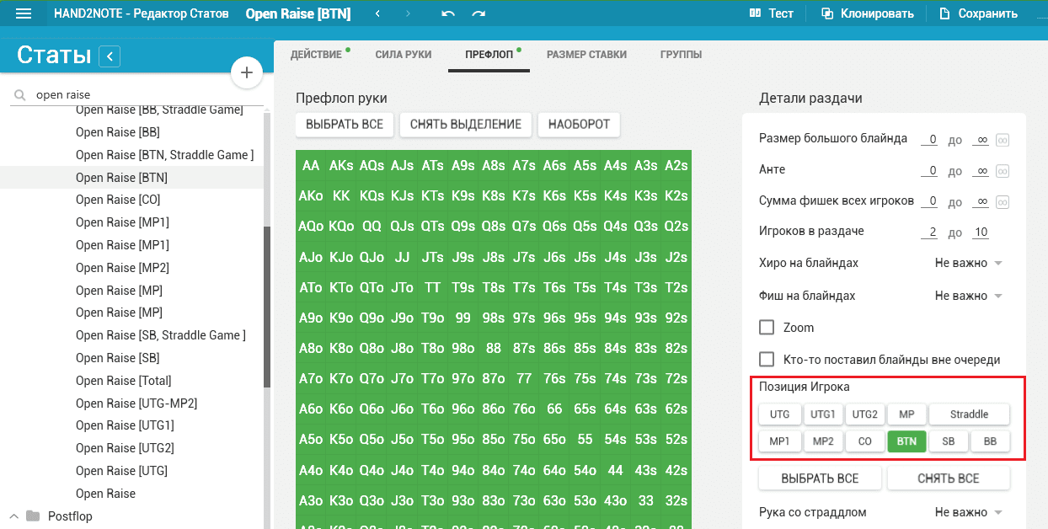Open the hamburger main menu
Screen dimensions: 1048x529
point(24,13)
